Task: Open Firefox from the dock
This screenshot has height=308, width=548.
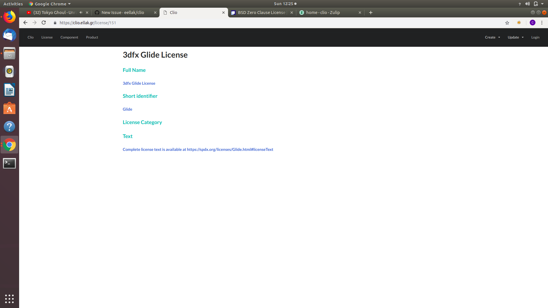Action: pos(9,17)
